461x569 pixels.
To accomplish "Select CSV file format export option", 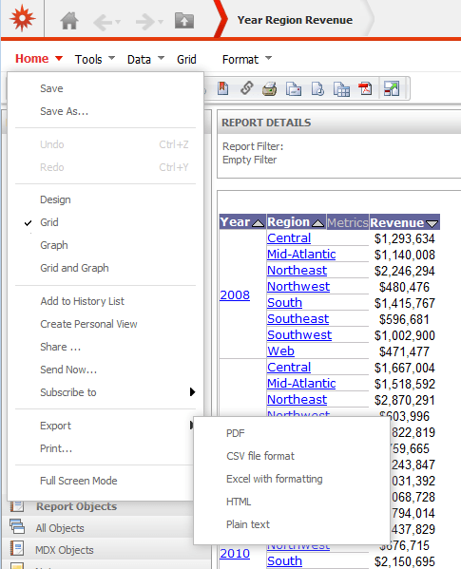I will click(260, 456).
